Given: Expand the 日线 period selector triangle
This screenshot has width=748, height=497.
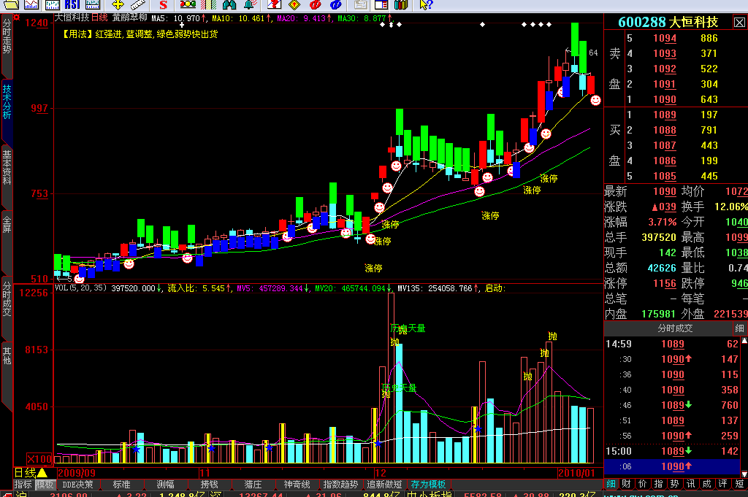Looking at the screenshot, I should point(42,473).
